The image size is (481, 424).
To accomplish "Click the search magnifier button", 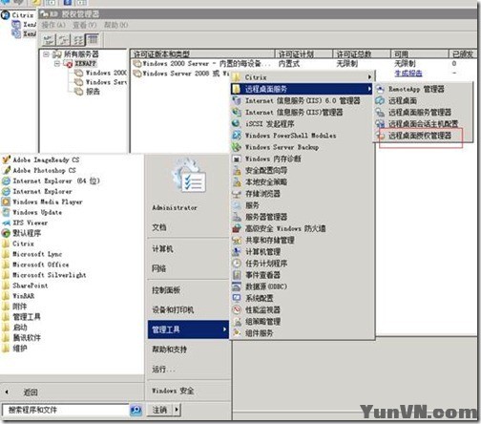I will tap(136, 410).
